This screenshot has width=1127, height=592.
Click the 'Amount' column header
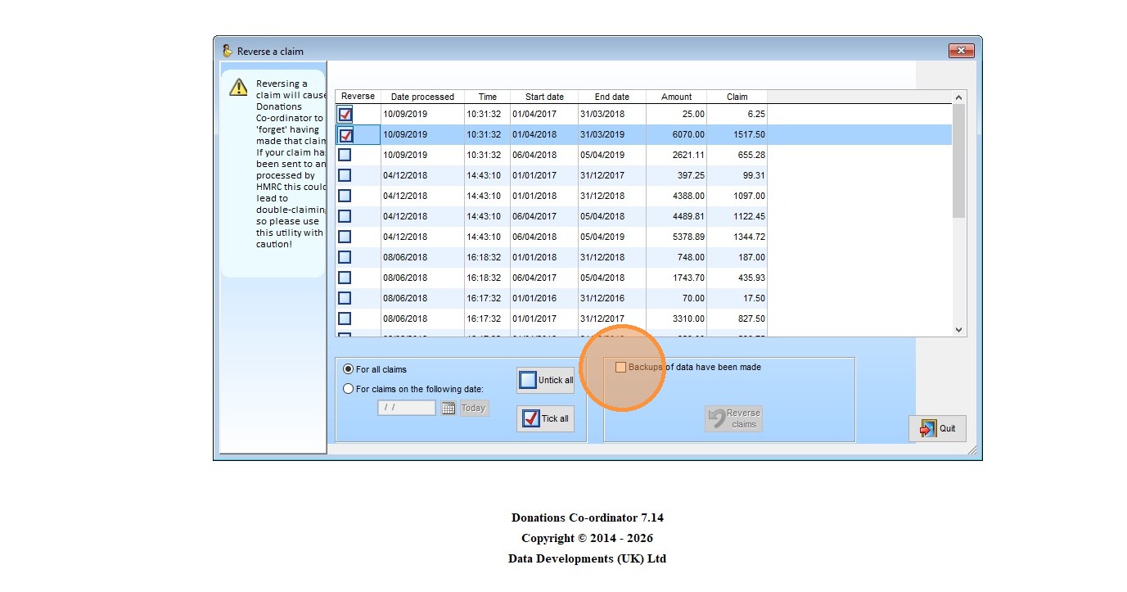pos(676,97)
